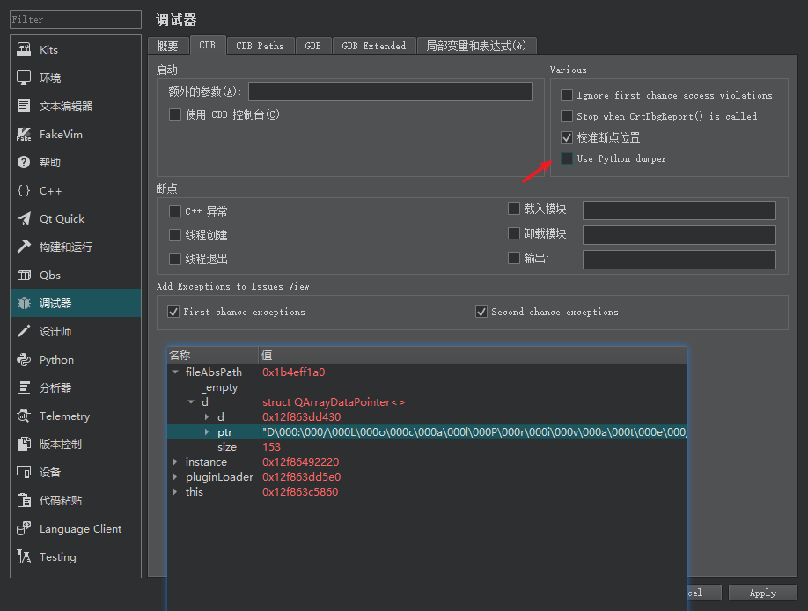Enable the Use Python dumper checkbox

[567, 158]
